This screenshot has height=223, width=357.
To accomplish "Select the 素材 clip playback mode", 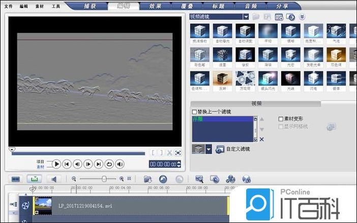I will [x=41, y=166].
